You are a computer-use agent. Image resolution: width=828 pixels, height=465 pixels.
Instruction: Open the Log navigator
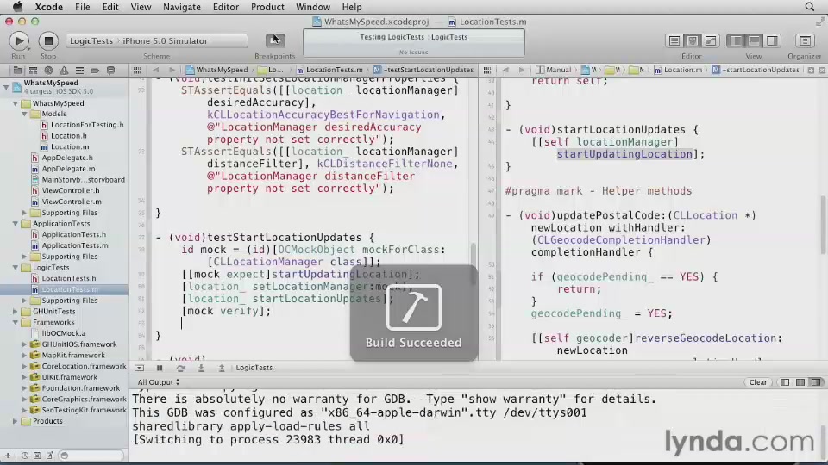tap(111, 70)
